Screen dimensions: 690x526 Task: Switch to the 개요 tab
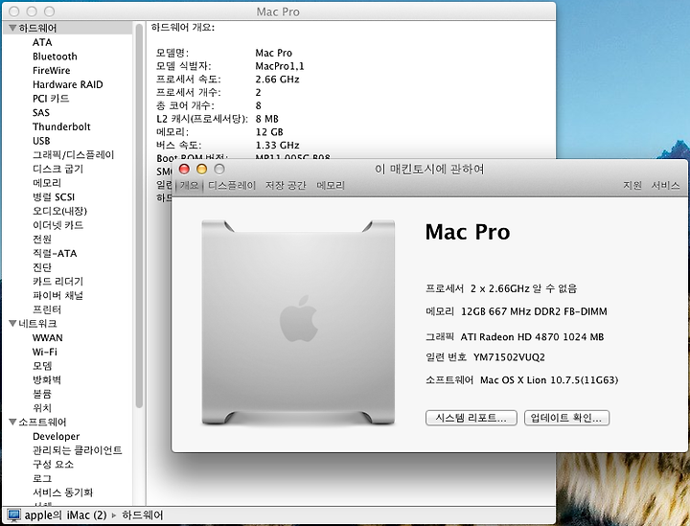189,186
